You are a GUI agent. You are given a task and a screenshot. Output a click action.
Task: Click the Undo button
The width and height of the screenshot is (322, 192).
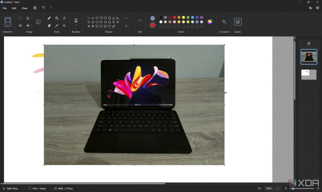[43, 8]
